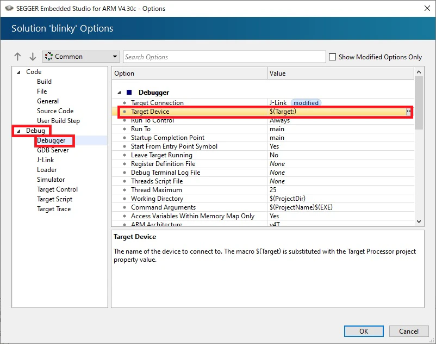Open GDB Server options
Viewport: 436px width, 344px height.
click(x=53, y=150)
